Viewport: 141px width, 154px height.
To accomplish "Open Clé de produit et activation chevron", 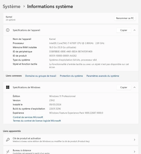I will [135, 140].
